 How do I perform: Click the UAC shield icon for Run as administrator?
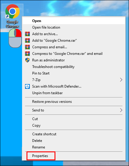coord(27,60)
